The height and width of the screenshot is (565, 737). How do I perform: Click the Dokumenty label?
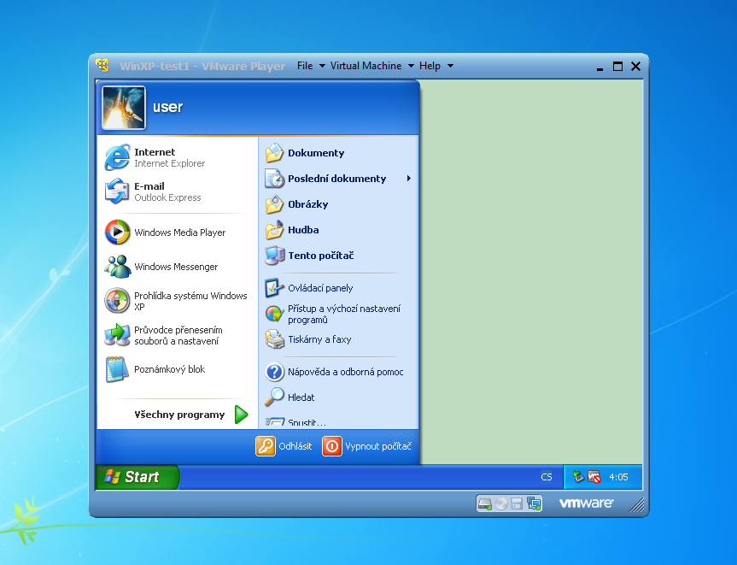316,153
